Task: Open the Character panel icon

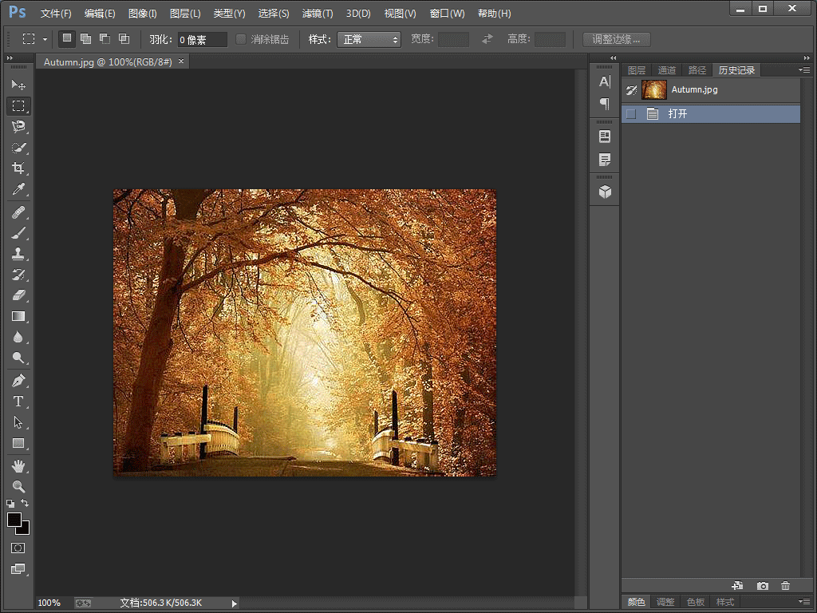Action: click(x=605, y=81)
